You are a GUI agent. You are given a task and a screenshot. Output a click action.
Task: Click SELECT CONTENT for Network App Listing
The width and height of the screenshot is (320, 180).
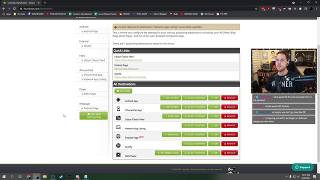(x=194, y=125)
